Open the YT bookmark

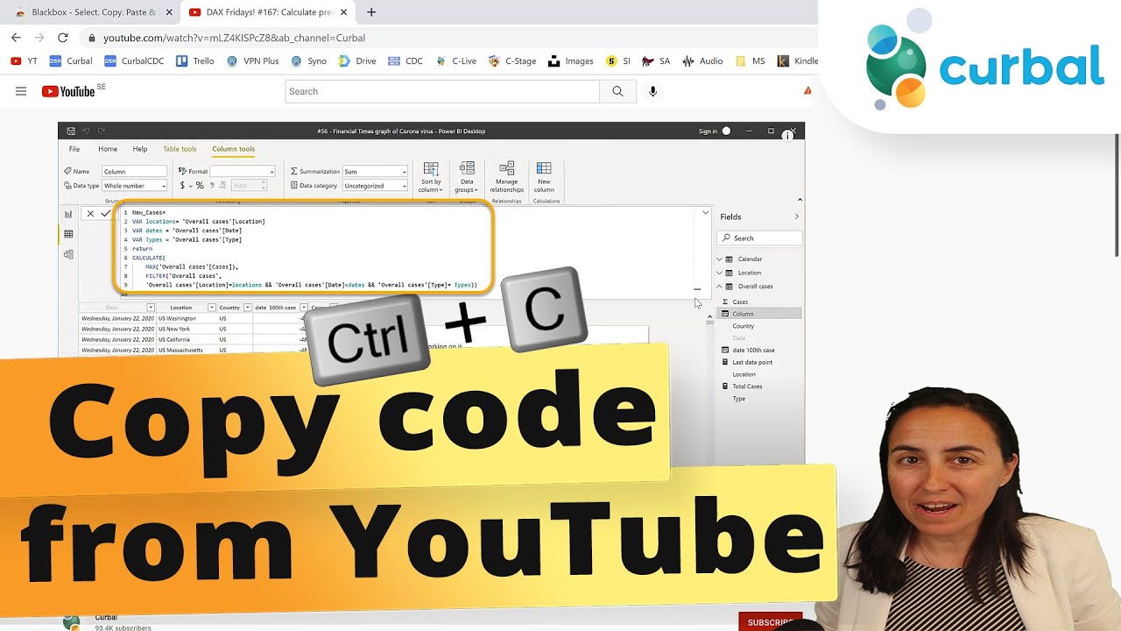[x=25, y=61]
